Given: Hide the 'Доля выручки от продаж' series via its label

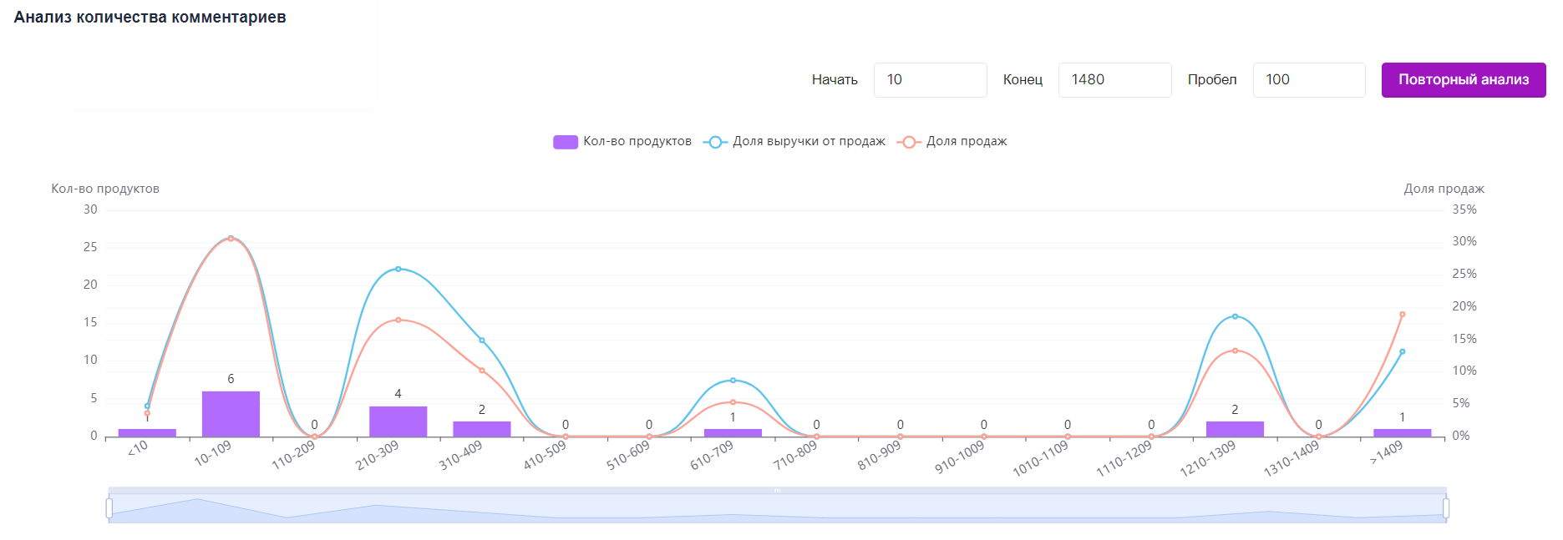Looking at the screenshot, I should (x=809, y=142).
